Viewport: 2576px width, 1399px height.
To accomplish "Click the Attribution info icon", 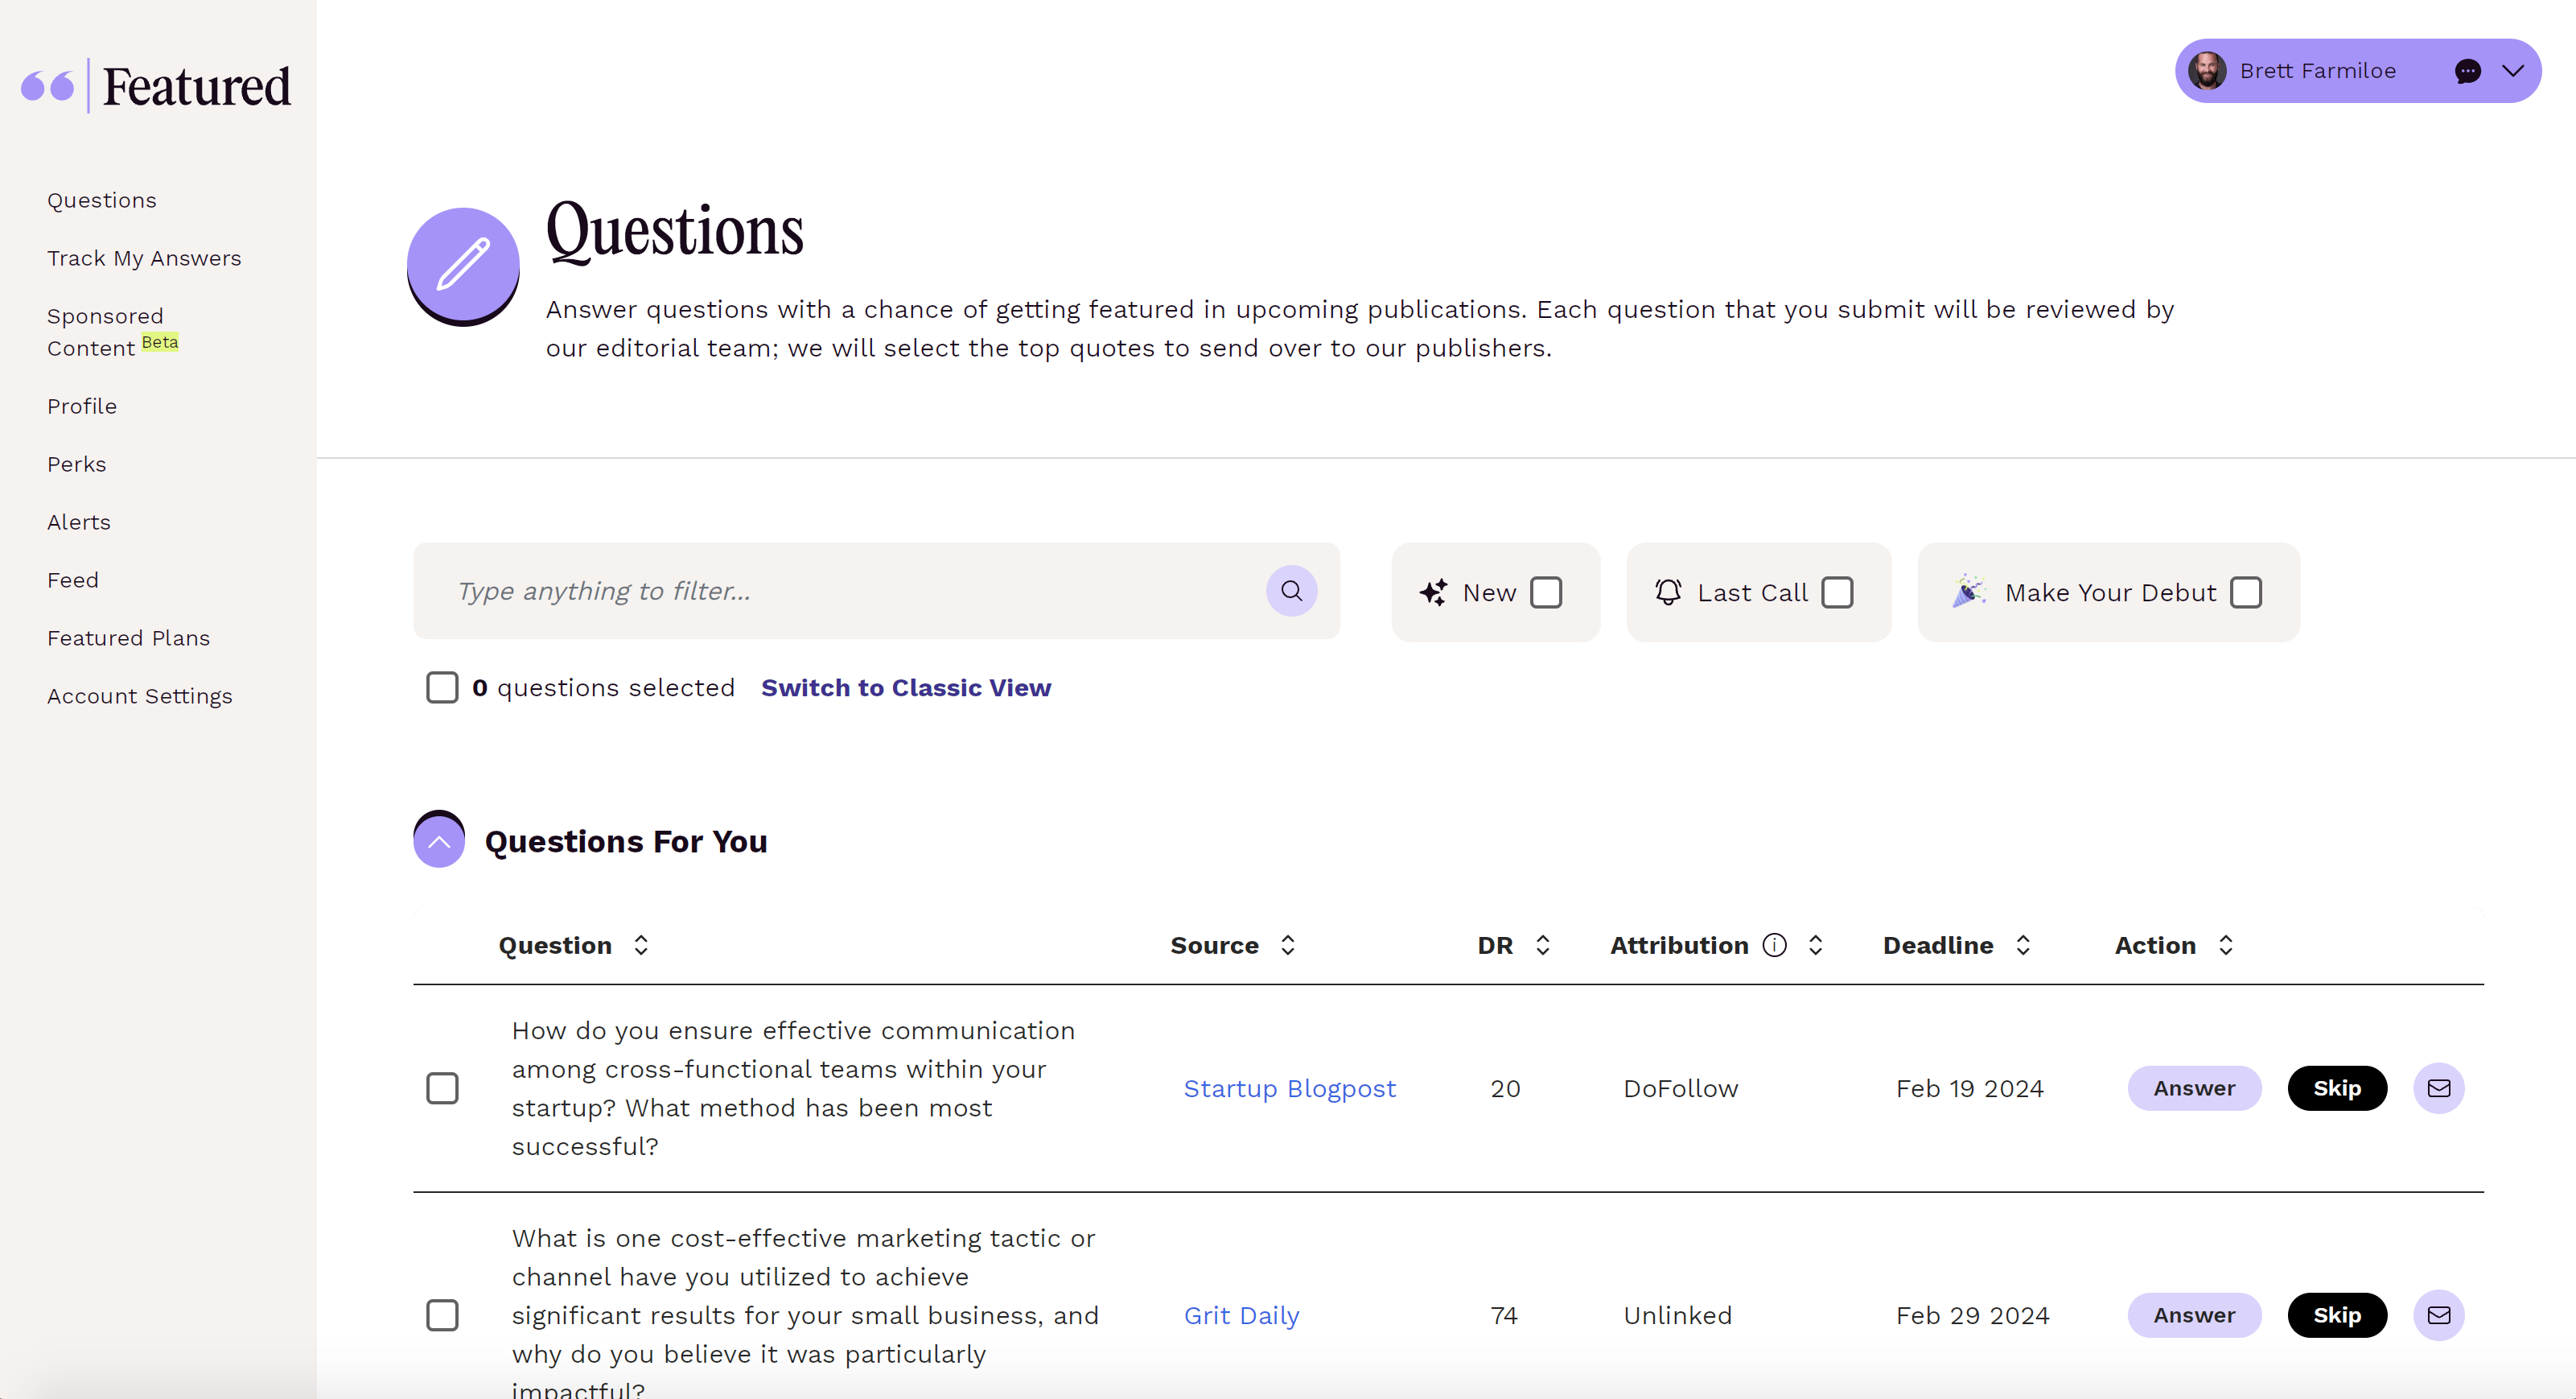I will coord(1774,945).
